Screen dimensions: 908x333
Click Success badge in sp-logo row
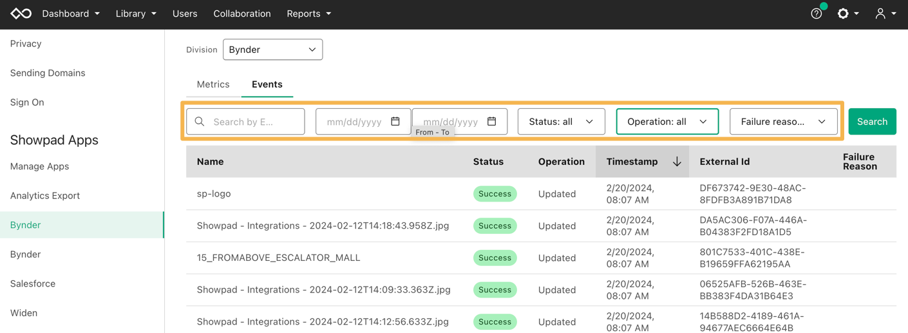point(495,194)
